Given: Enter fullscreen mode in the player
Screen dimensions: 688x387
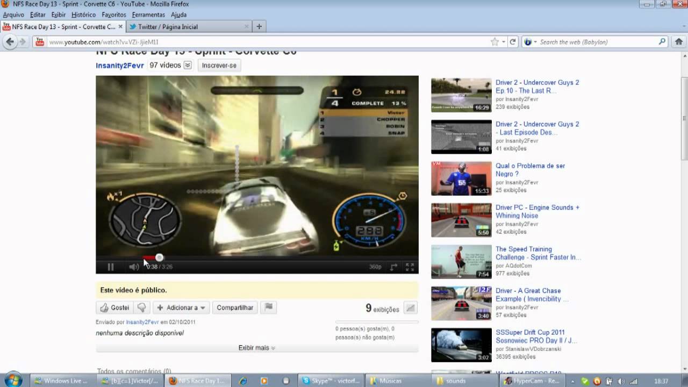Looking at the screenshot, I should [410, 267].
